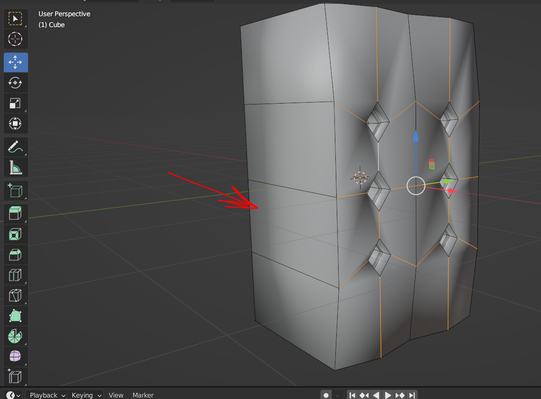This screenshot has height=399, width=541.
Task: Select the Add Cube tool
Action: 16,190
